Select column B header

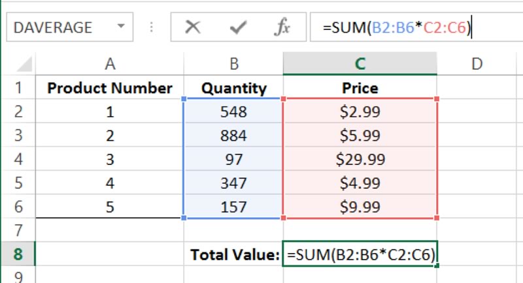233,63
